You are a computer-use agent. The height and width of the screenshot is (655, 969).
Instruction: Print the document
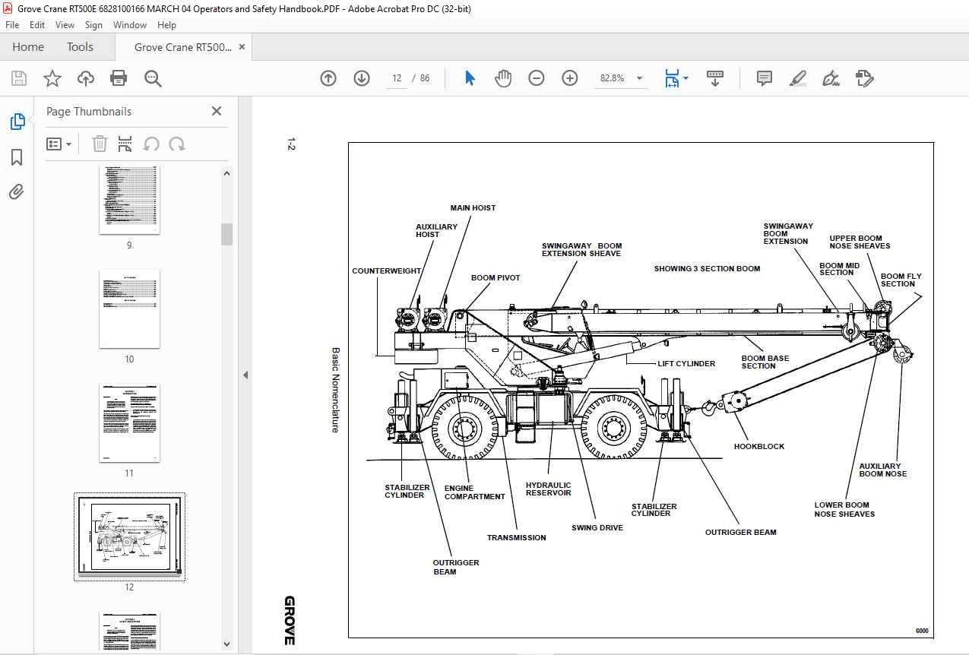click(119, 78)
